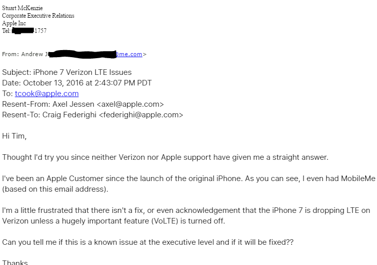Screen dimensions: 377x265
Task: Click the blacked-out sender email redaction
Action: pyautogui.click(x=83, y=54)
